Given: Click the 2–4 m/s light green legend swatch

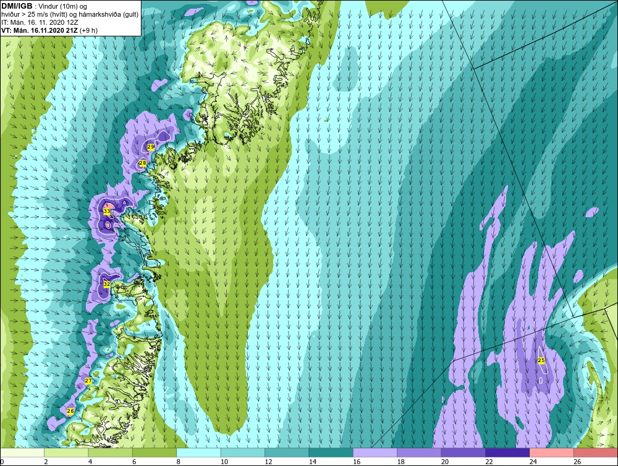Looking at the screenshot, I should tap(66, 452).
